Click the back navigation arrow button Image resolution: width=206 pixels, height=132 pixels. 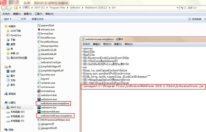[3, 8]
